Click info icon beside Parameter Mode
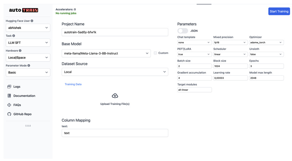The height and width of the screenshot is (161, 292). click(29, 66)
